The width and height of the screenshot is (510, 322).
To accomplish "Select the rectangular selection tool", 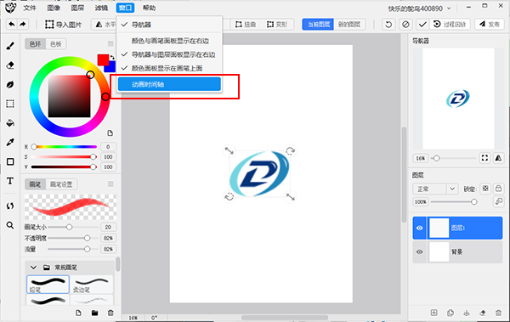I will (10, 104).
